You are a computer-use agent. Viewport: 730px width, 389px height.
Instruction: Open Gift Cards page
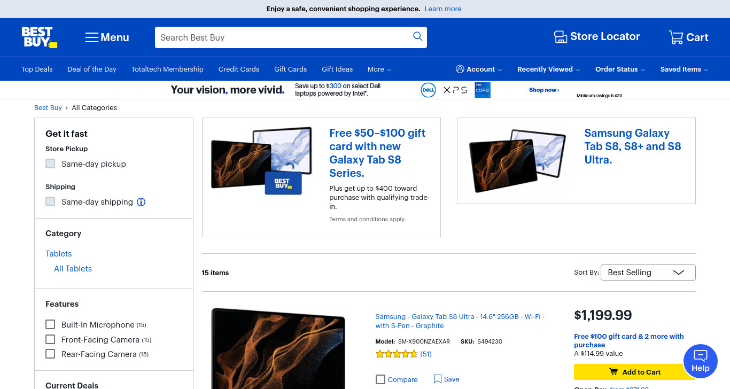291,69
